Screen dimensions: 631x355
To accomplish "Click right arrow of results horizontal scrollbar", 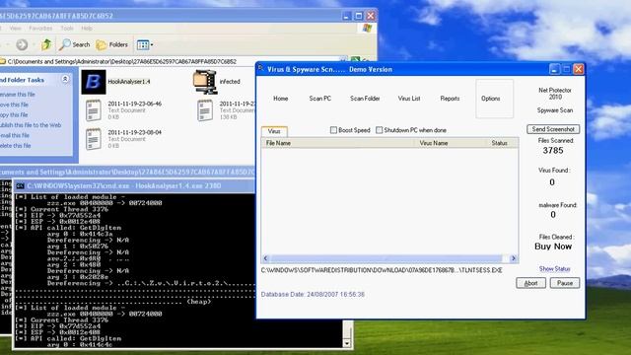I will (x=513, y=258).
